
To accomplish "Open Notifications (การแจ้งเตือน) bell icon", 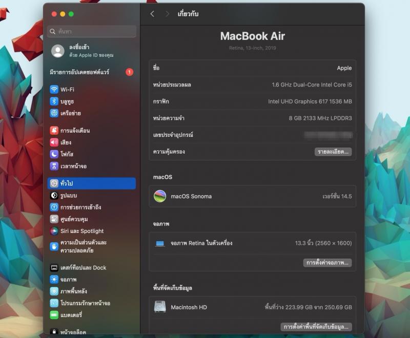I will click(54, 131).
